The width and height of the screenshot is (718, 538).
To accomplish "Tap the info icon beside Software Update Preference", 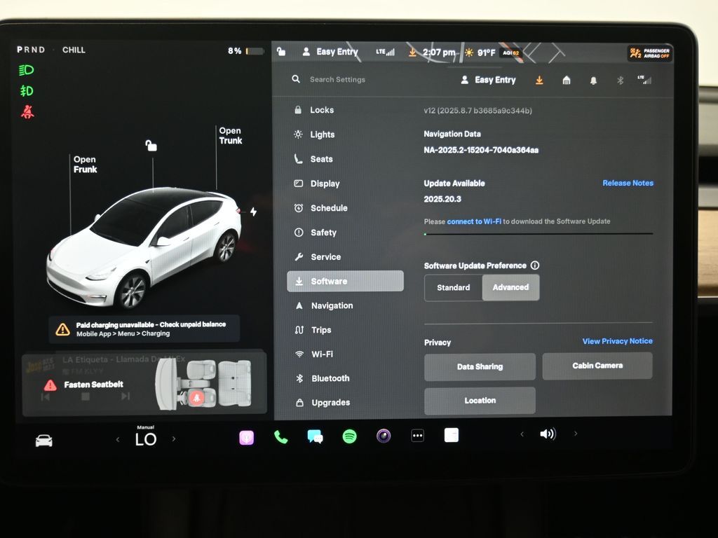I will [x=535, y=265].
